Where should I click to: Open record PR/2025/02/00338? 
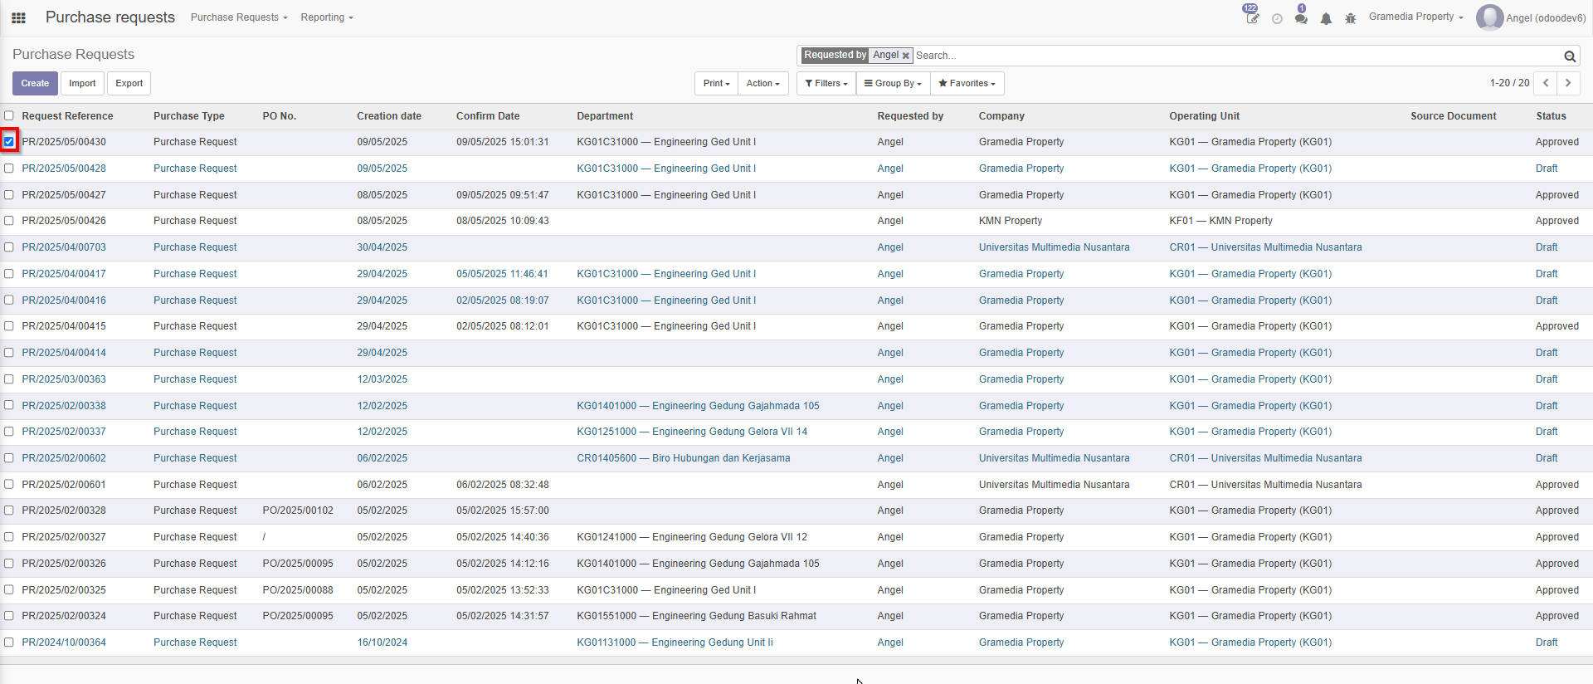[64, 406]
